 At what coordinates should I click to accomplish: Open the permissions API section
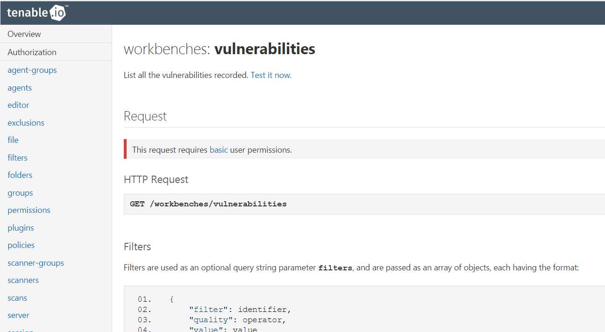pos(28,210)
